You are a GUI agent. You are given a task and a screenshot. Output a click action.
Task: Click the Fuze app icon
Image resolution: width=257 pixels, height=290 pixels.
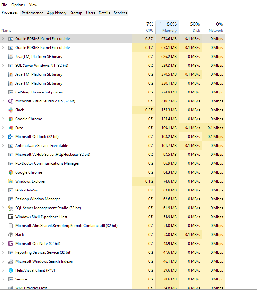(11, 128)
